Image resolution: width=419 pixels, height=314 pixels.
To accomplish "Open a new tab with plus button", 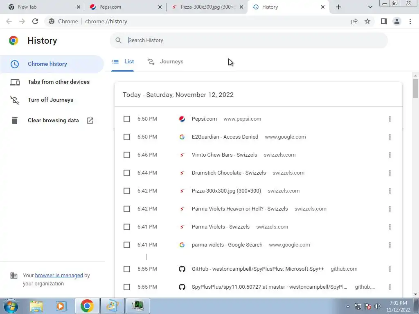I will (x=338, y=7).
